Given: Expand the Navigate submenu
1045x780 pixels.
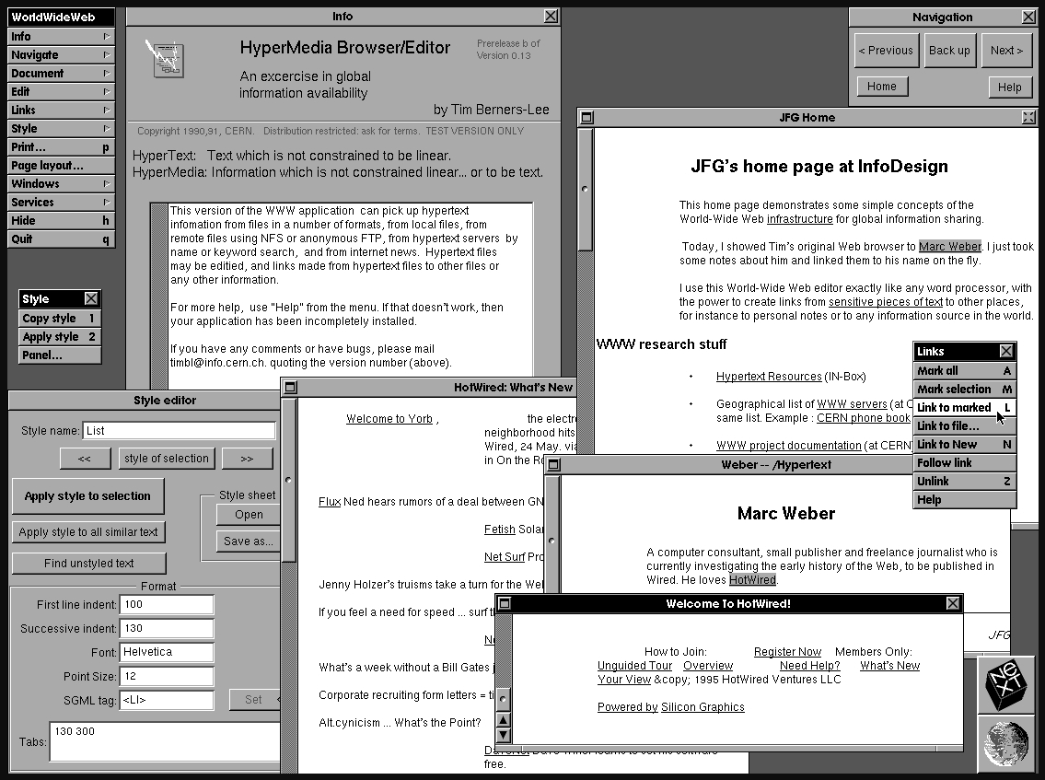Looking at the screenshot, I should pos(61,54).
